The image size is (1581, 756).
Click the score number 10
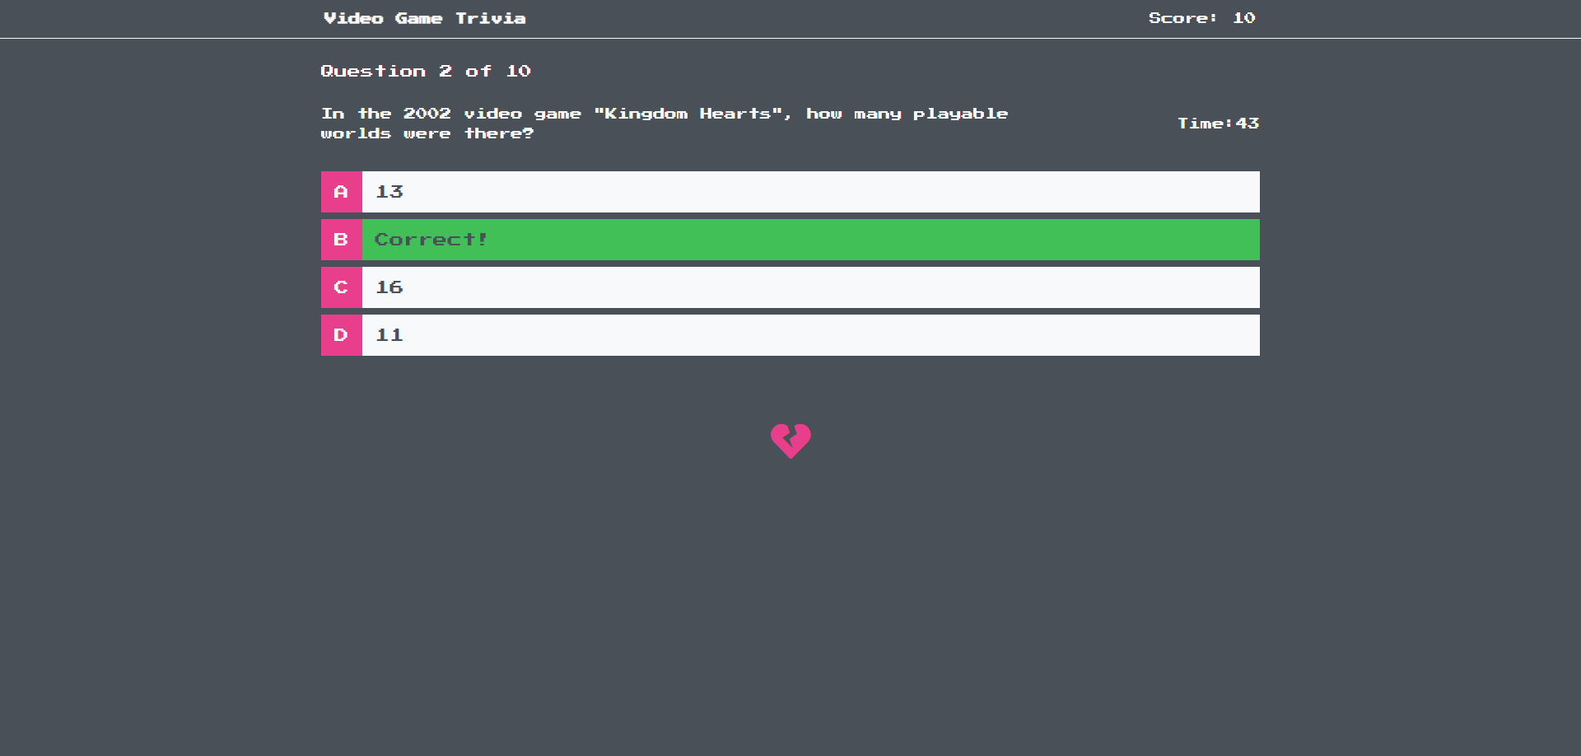pos(1245,17)
